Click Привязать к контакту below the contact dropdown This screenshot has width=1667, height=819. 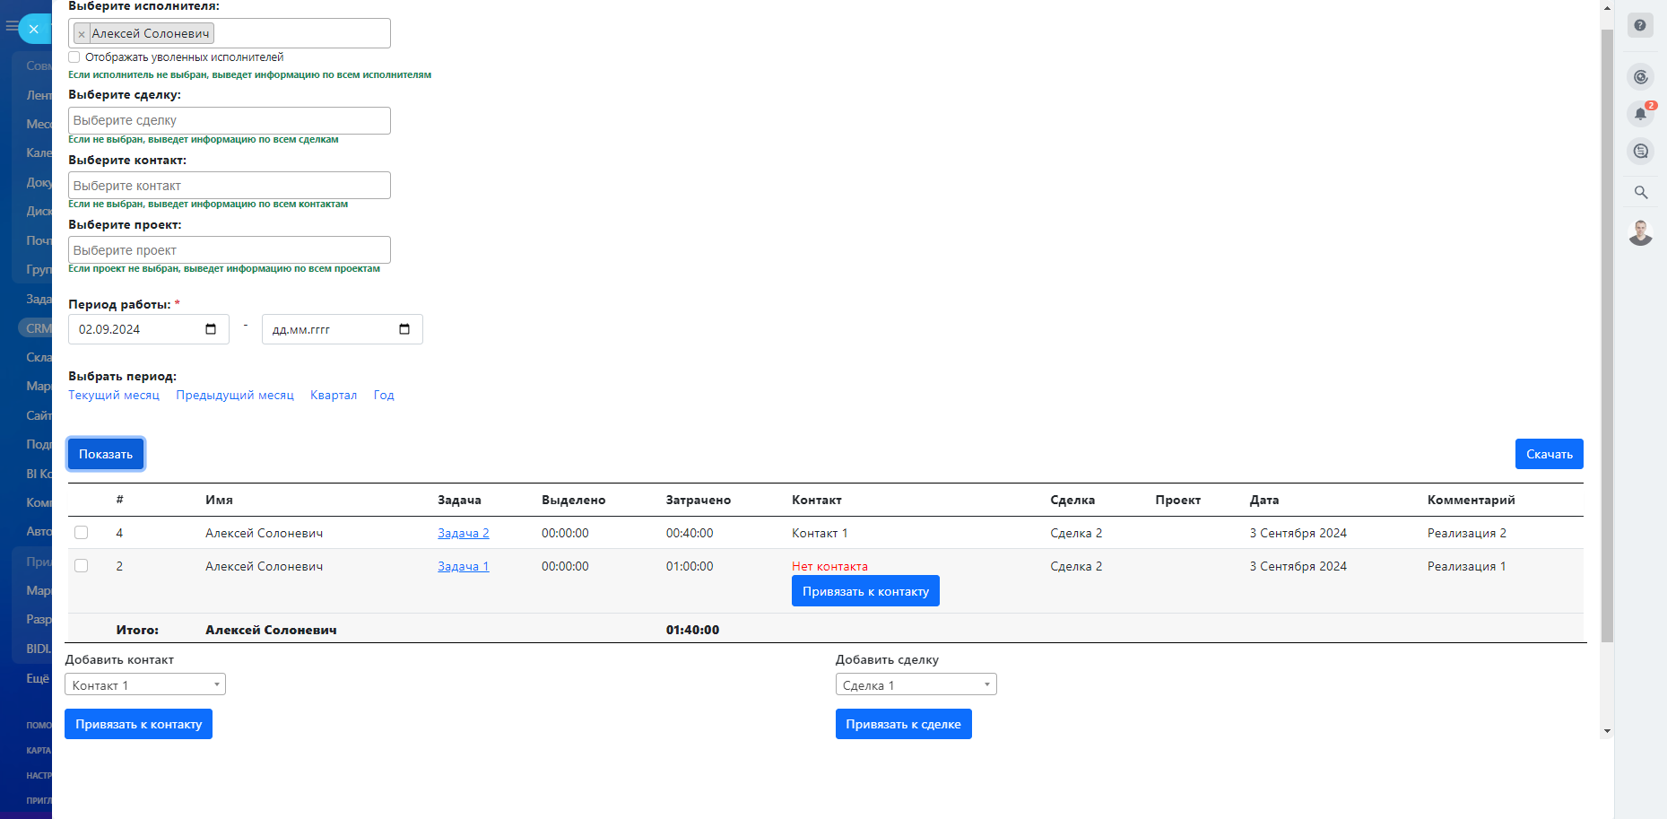(138, 724)
